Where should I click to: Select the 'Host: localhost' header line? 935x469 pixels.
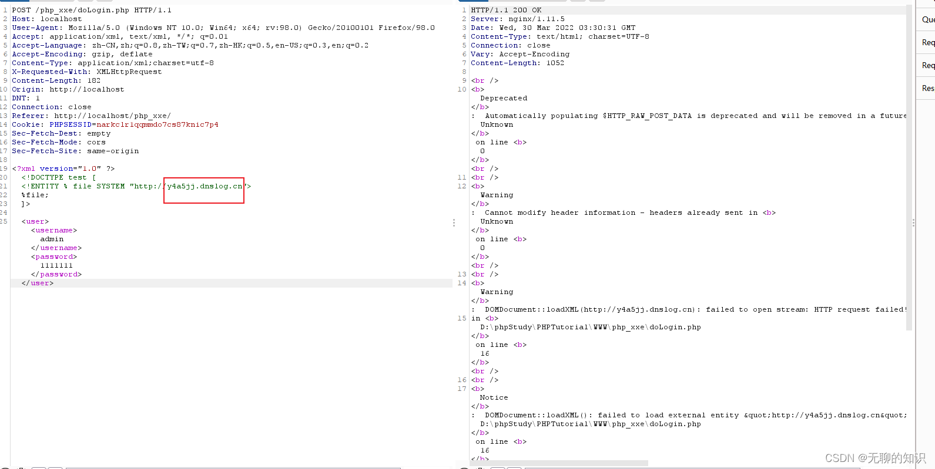(47, 19)
